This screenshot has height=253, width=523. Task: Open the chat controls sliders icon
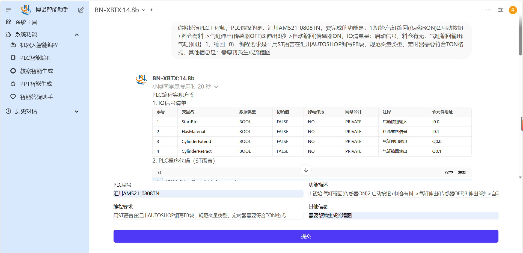501,10
